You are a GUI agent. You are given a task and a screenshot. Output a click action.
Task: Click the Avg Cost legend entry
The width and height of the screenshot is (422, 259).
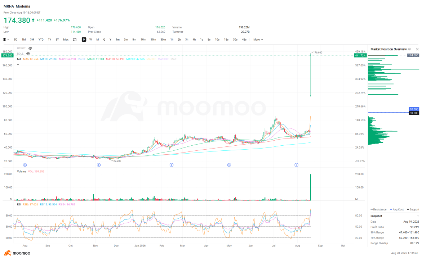pyautogui.click(x=397, y=210)
